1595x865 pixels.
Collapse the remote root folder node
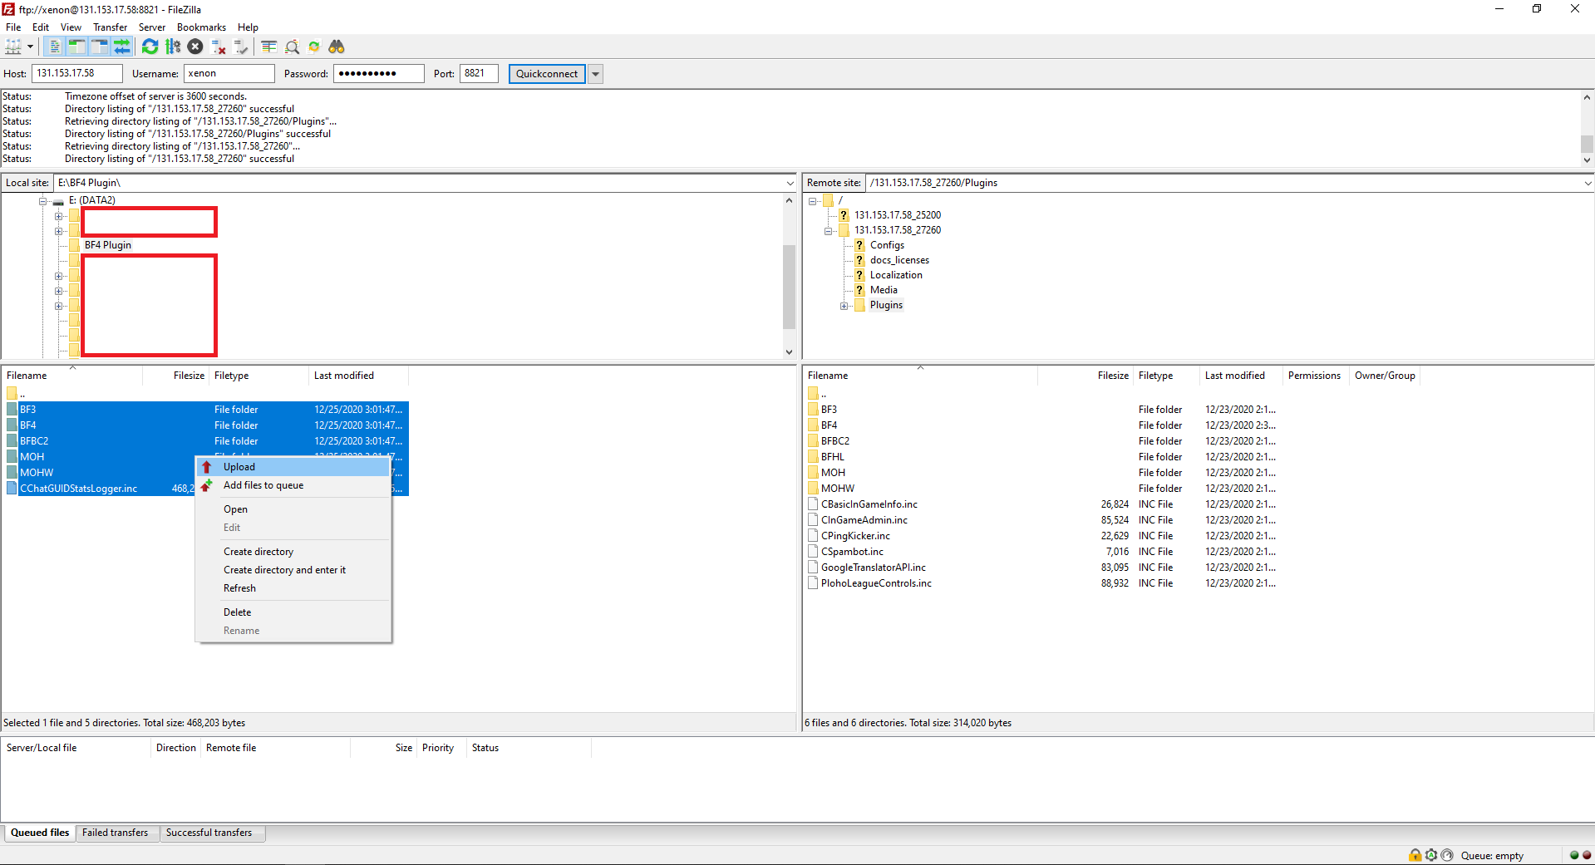(x=813, y=201)
